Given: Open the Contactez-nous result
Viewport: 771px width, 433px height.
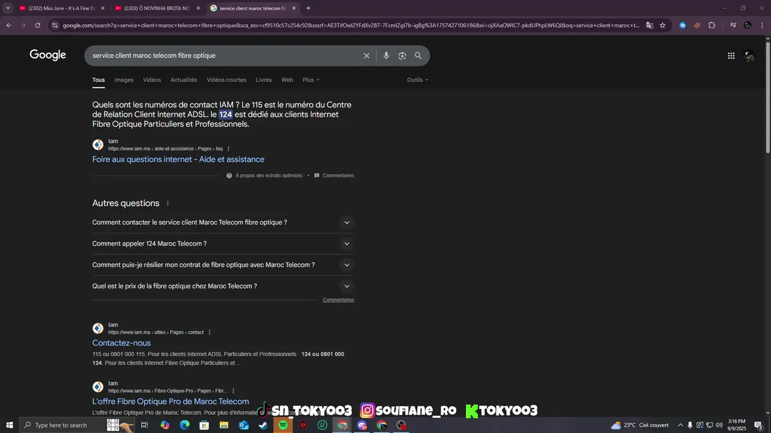Looking at the screenshot, I should [x=122, y=343].
